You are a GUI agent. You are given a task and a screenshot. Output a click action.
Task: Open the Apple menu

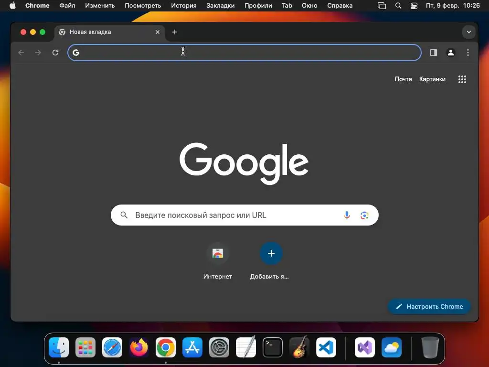pyautogui.click(x=12, y=6)
